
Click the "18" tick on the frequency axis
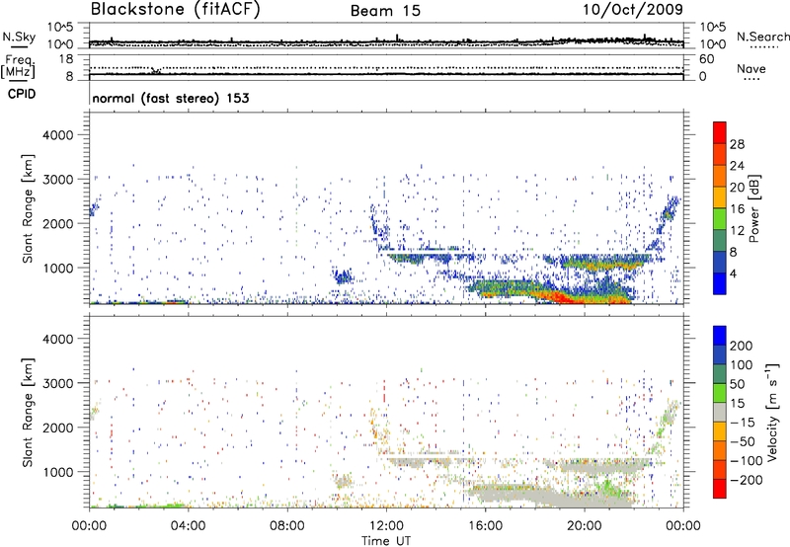[65, 59]
